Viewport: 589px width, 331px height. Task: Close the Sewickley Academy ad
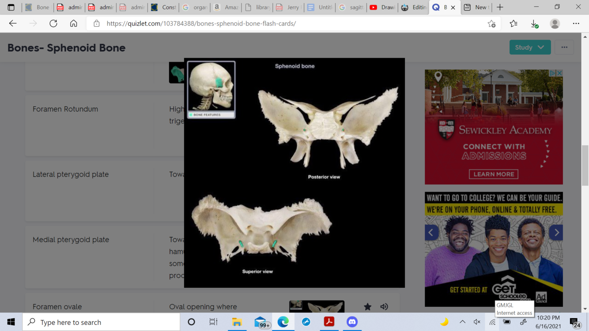(559, 73)
